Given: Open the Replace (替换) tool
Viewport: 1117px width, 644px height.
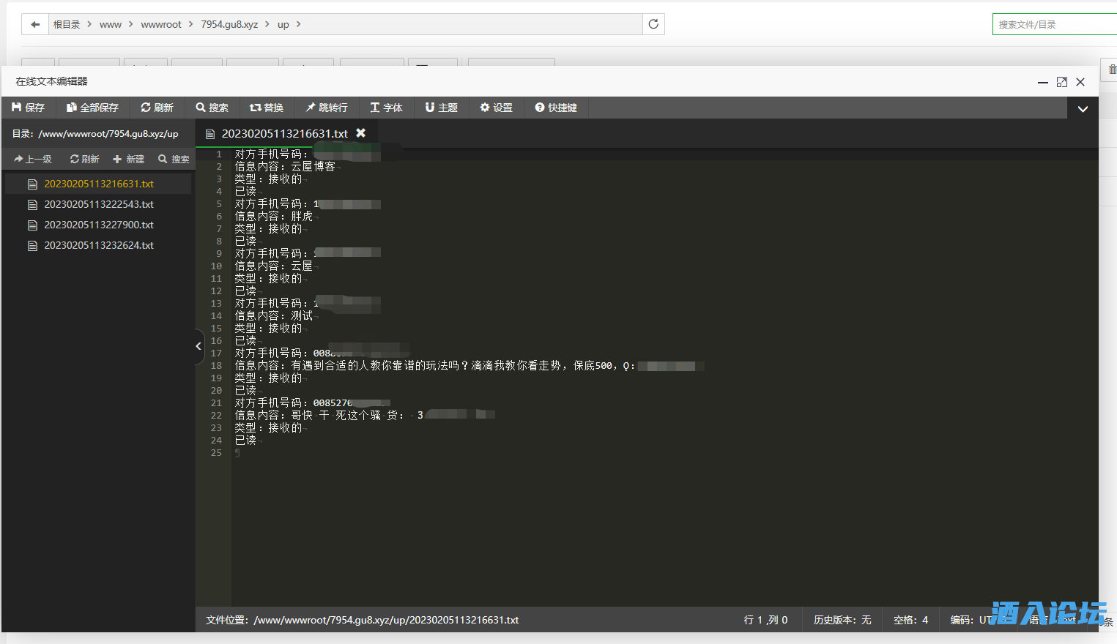Looking at the screenshot, I should tap(267, 108).
